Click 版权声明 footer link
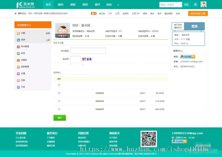Image resolution: width=222 pixels, height=157 pixels. click(113, 142)
